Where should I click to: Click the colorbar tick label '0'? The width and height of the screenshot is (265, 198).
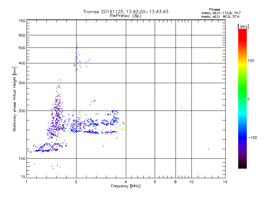pyautogui.click(x=248, y=99)
